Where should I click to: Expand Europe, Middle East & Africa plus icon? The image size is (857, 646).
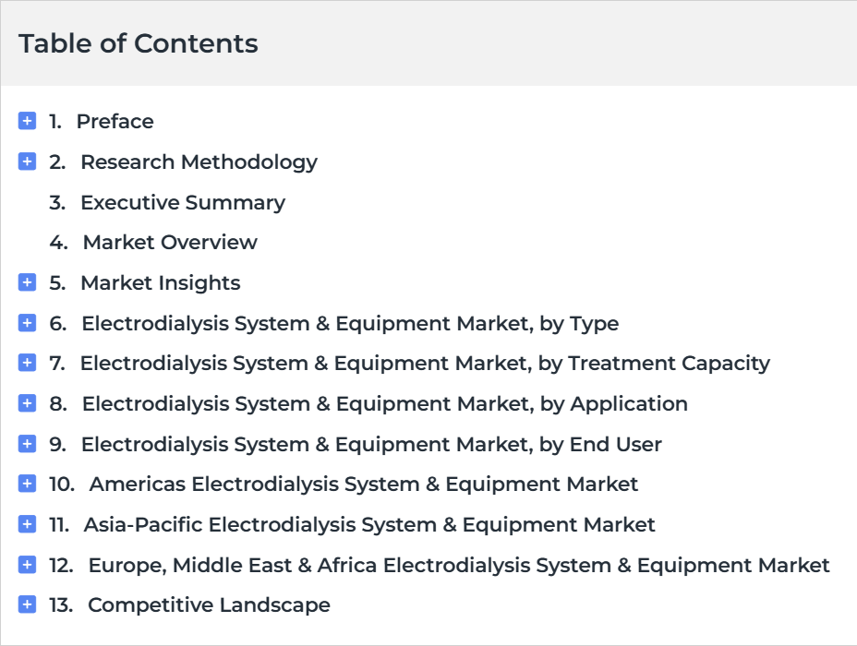coord(27,565)
